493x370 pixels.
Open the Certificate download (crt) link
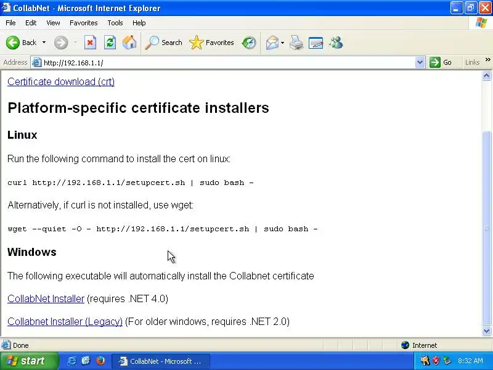coord(61,81)
